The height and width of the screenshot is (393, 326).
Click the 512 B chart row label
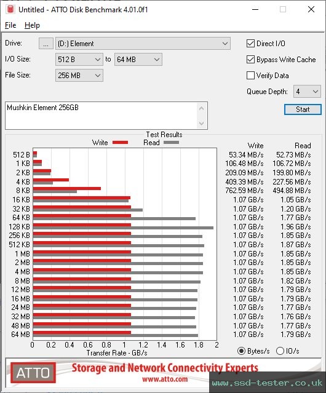tap(22, 155)
